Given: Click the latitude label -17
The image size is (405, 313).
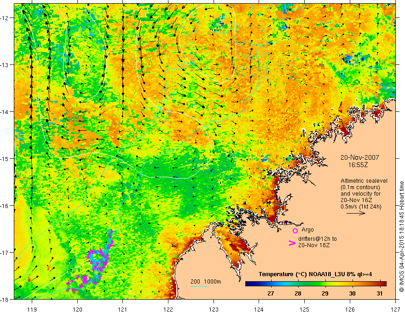Looking at the screenshot, I should [x=5, y=252].
